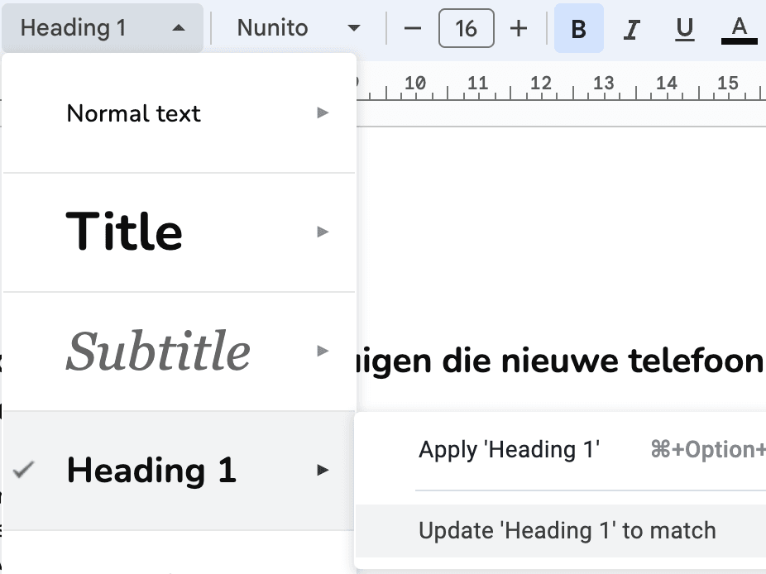The width and height of the screenshot is (766, 574).
Task: Expand the Heading 1 submenu arrow
Action: tap(323, 471)
